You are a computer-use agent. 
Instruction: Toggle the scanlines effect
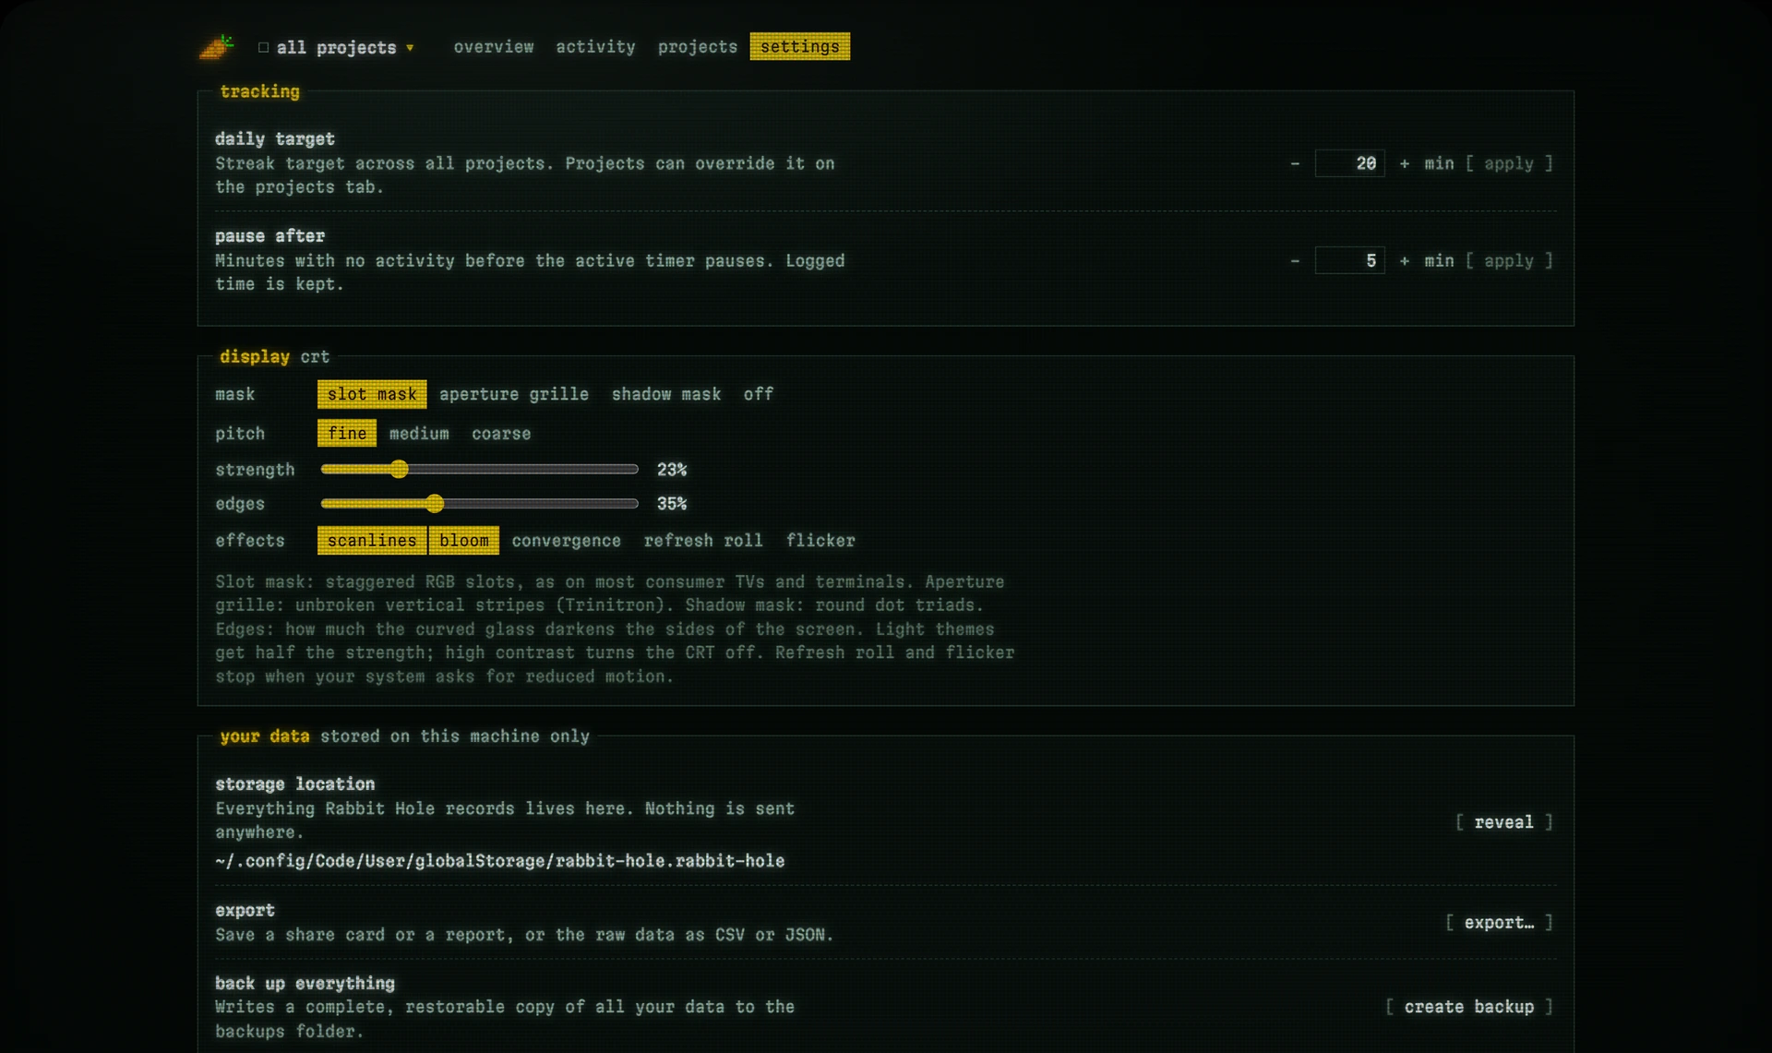pyautogui.click(x=372, y=541)
